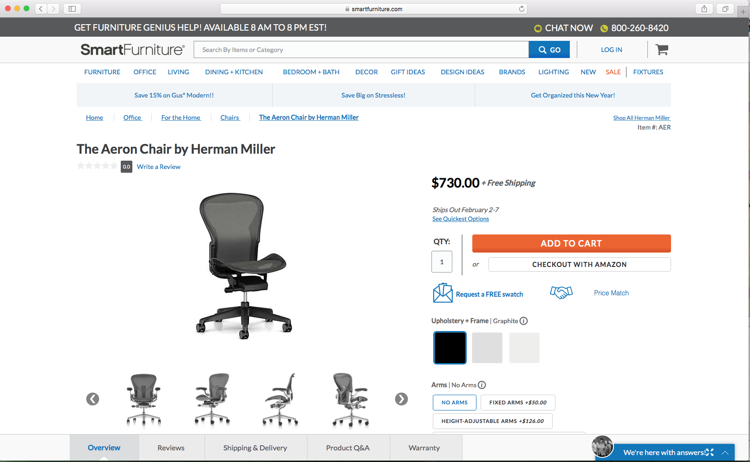
Task: Open the shopping cart icon
Action: (x=662, y=50)
